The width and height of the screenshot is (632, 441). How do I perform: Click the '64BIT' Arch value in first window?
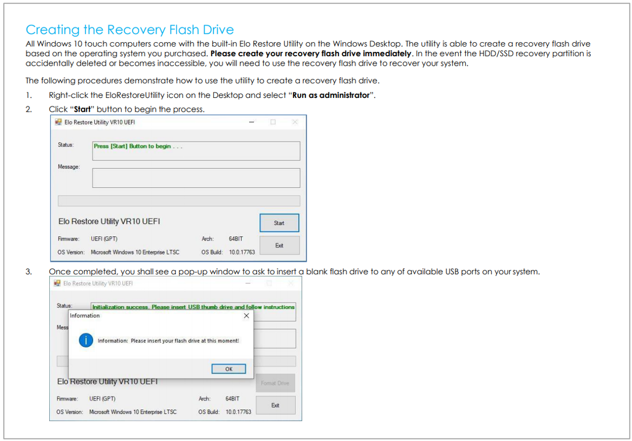[236, 238]
